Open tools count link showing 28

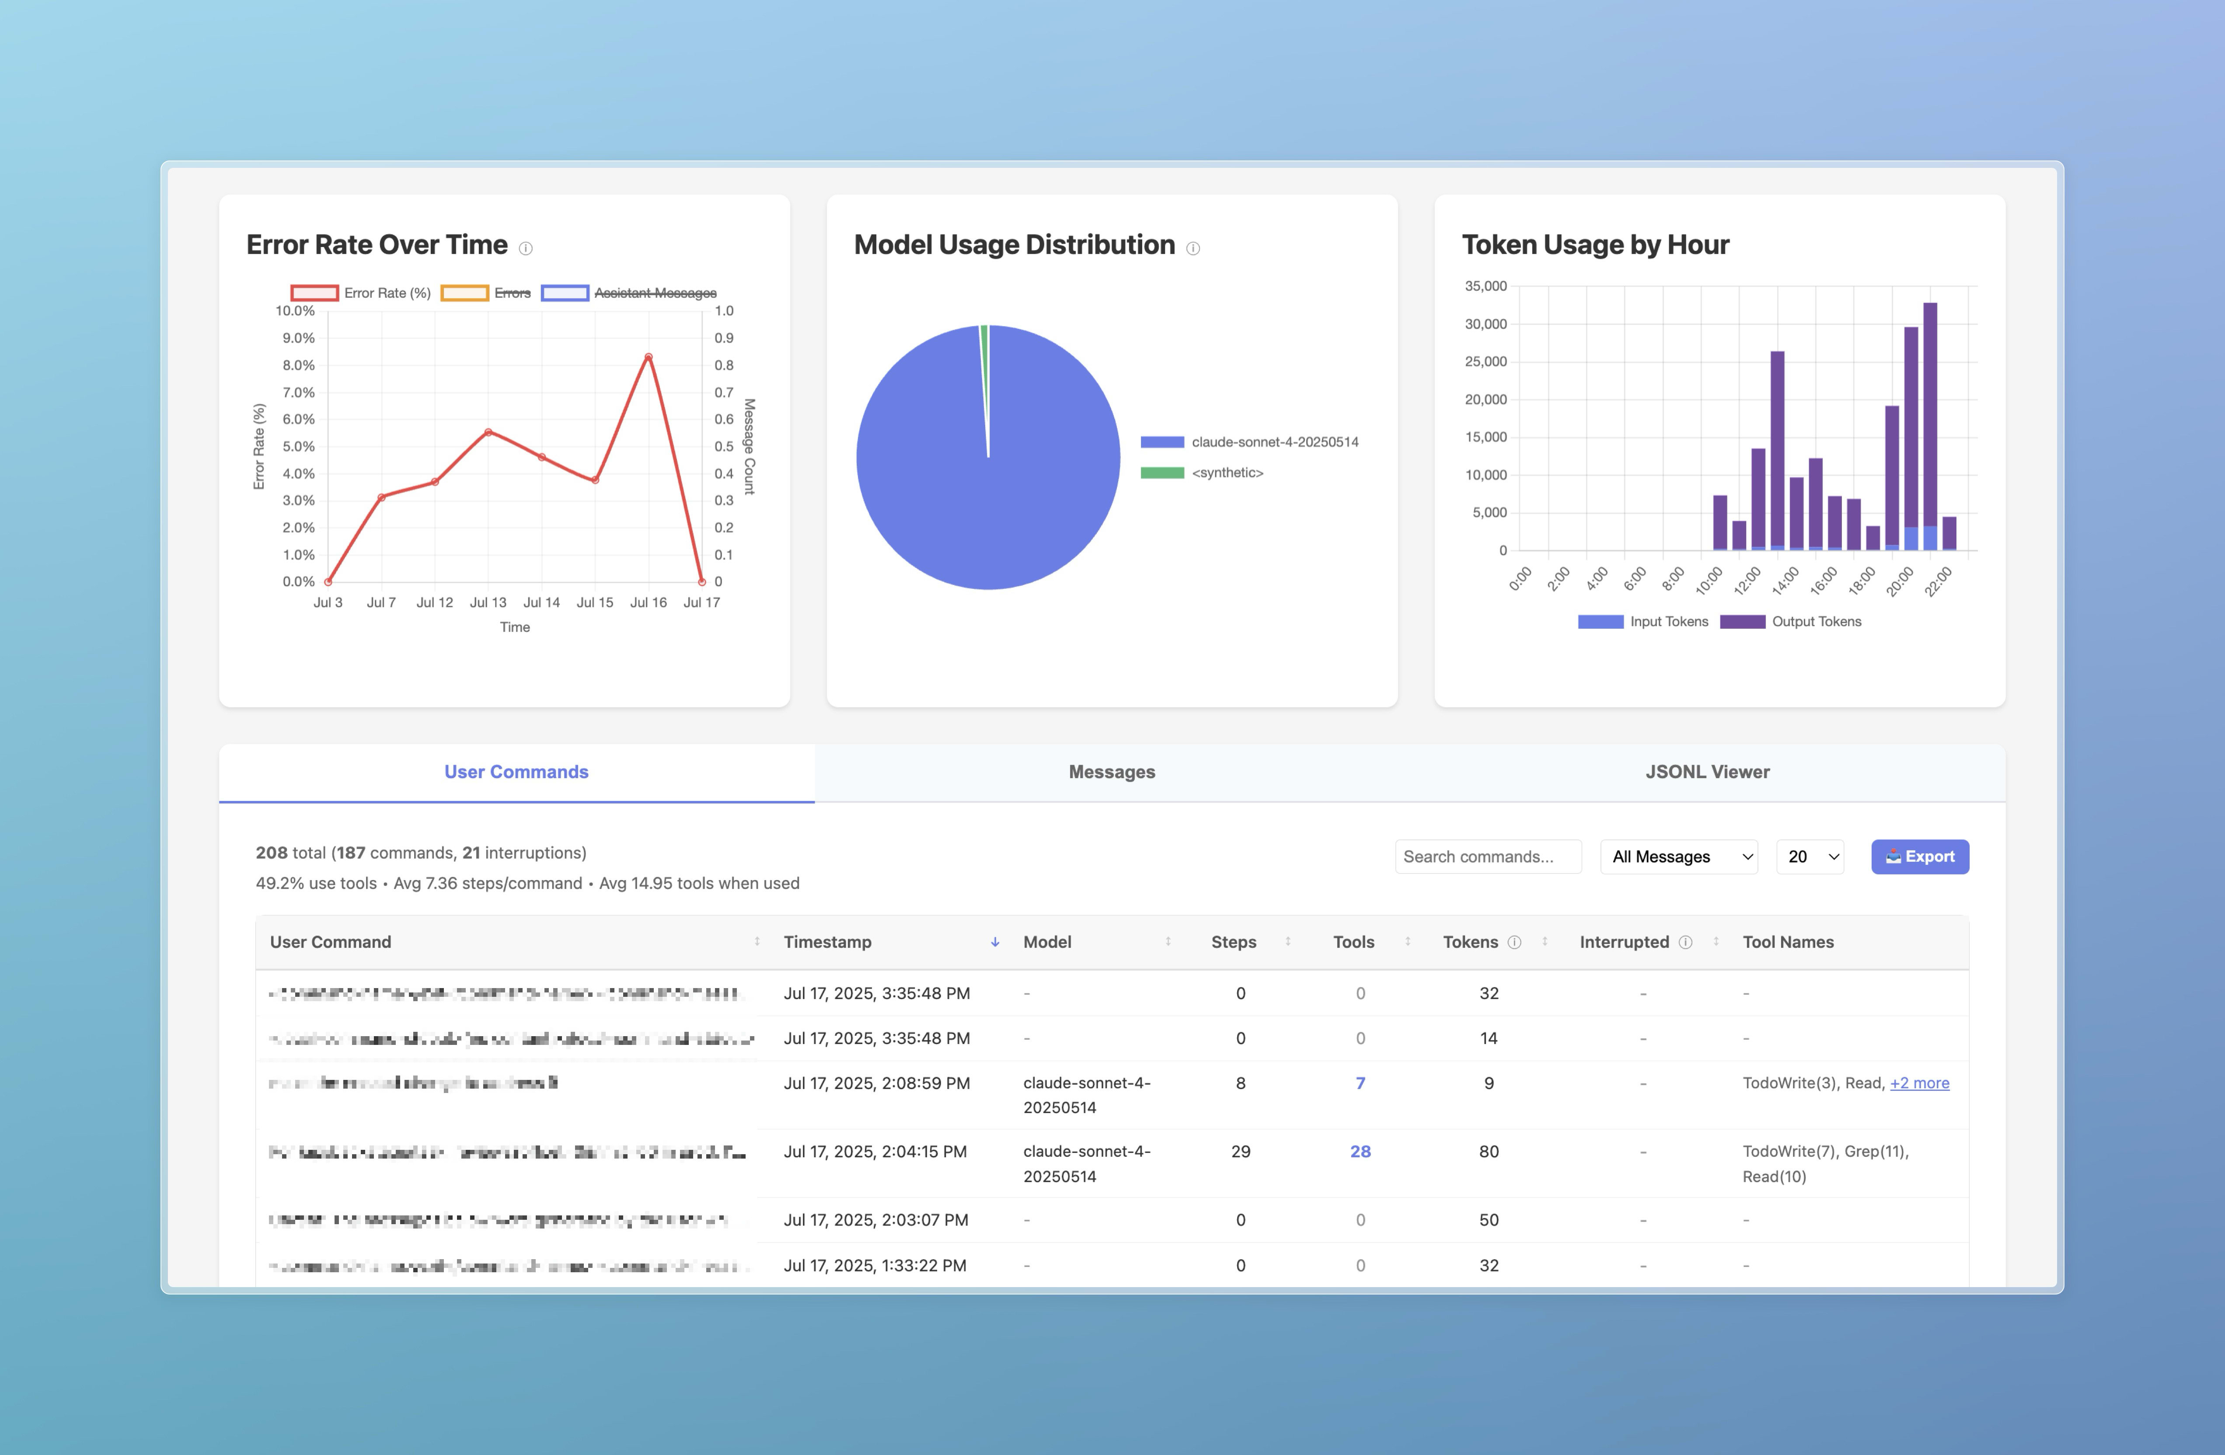[x=1360, y=1151]
